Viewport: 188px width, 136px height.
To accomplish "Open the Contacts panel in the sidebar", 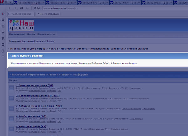I will pyautogui.click(x=3, y=26).
